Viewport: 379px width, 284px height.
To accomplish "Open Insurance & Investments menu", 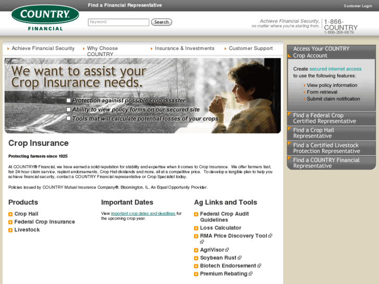I will click(185, 48).
